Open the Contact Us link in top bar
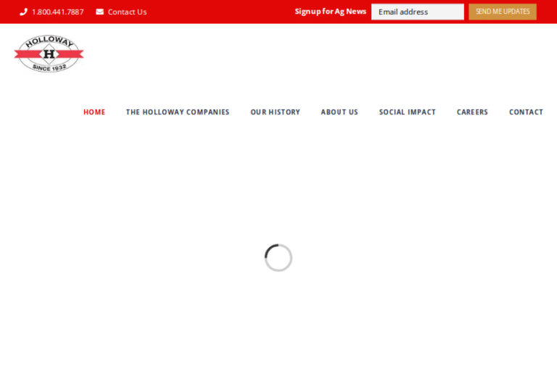The width and height of the screenshot is (557, 371). point(127,12)
